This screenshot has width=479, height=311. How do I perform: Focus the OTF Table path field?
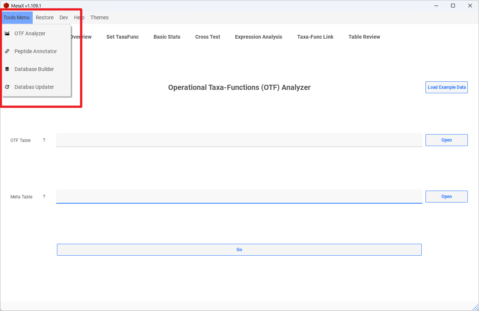pos(239,140)
